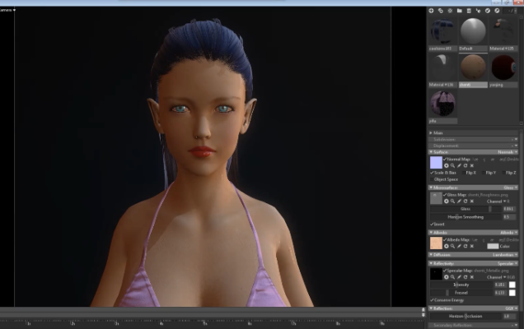This screenshot has width=524, height=329.
Task: Click the Horizon Occlusion value field
Action: click(x=508, y=316)
